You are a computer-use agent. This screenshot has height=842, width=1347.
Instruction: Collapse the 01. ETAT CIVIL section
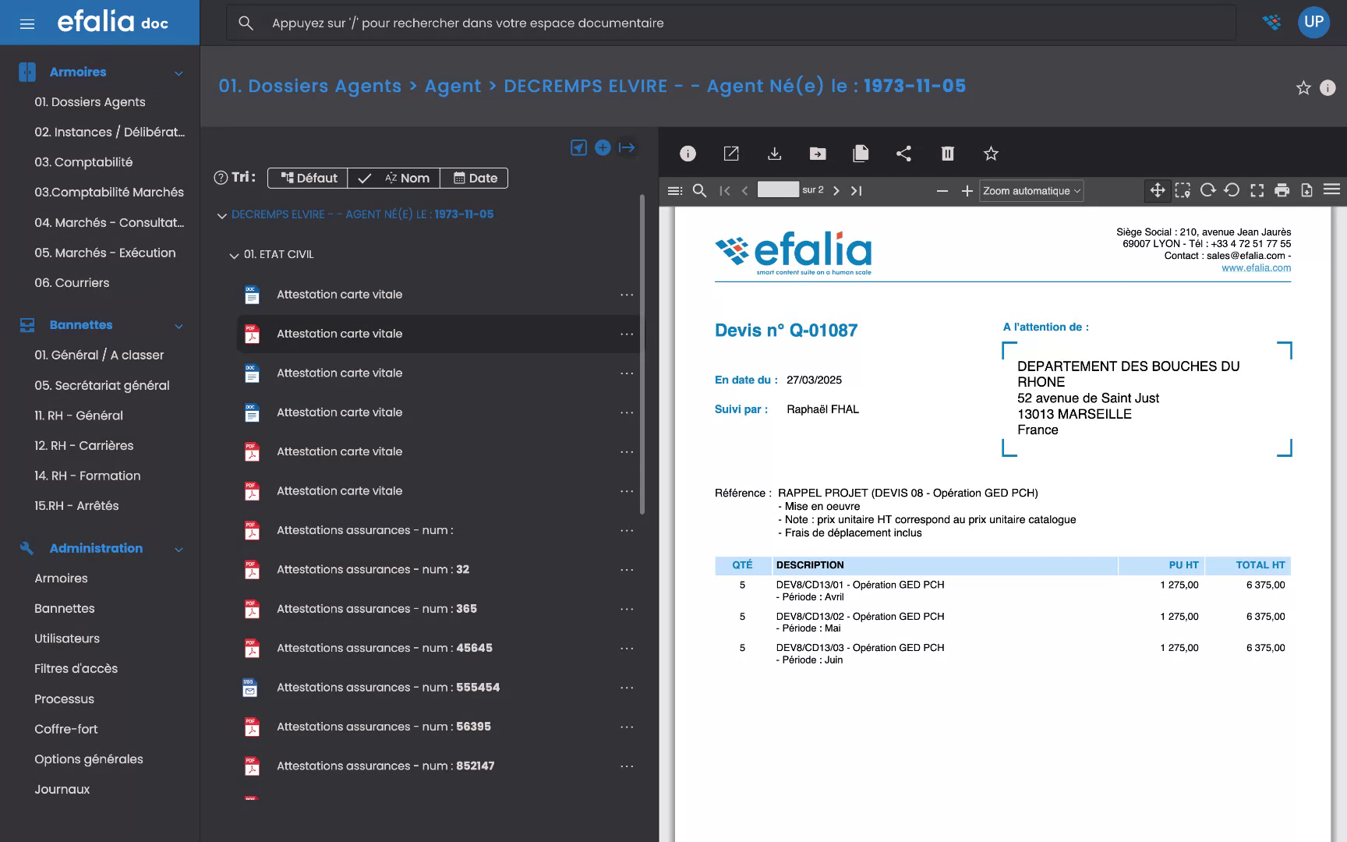tap(232, 254)
